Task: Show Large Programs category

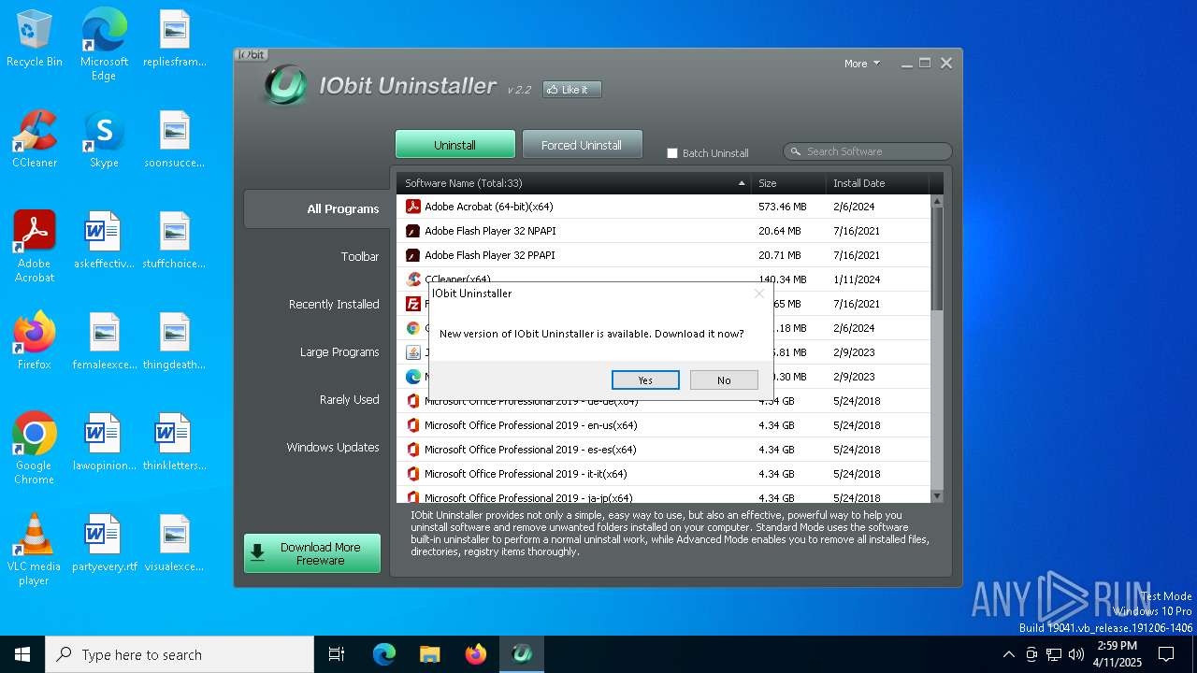Action: pyautogui.click(x=339, y=351)
